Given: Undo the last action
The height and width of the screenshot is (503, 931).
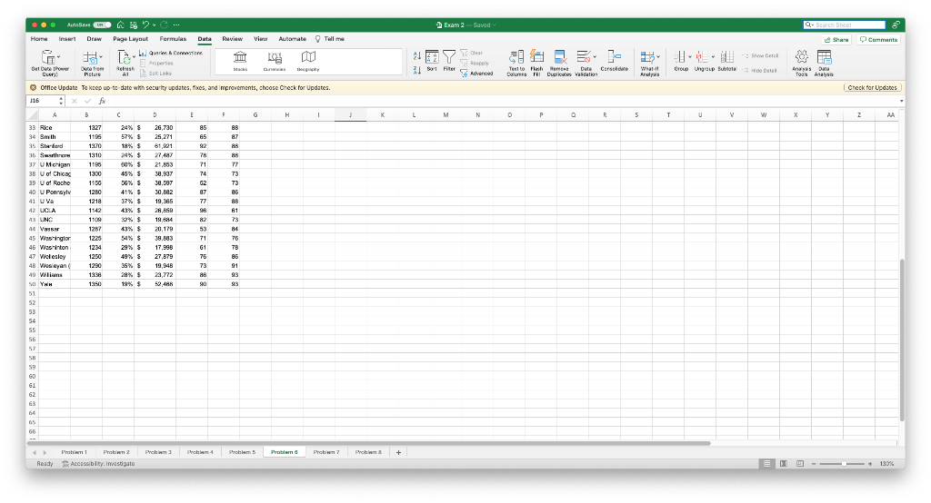Looking at the screenshot, I should (145, 25).
